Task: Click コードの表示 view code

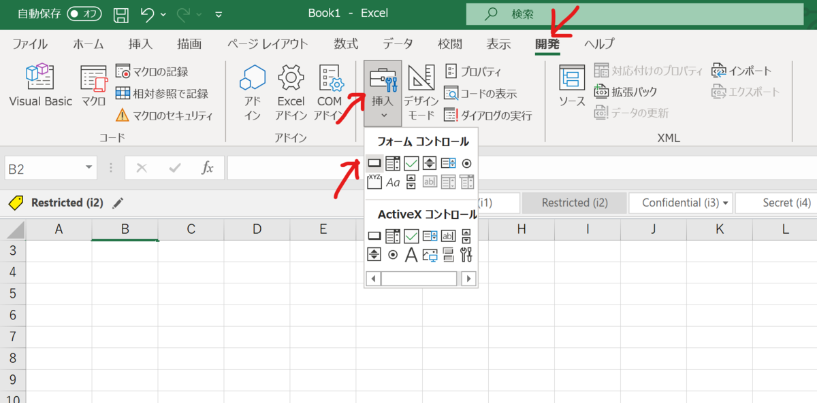Action: (x=480, y=93)
